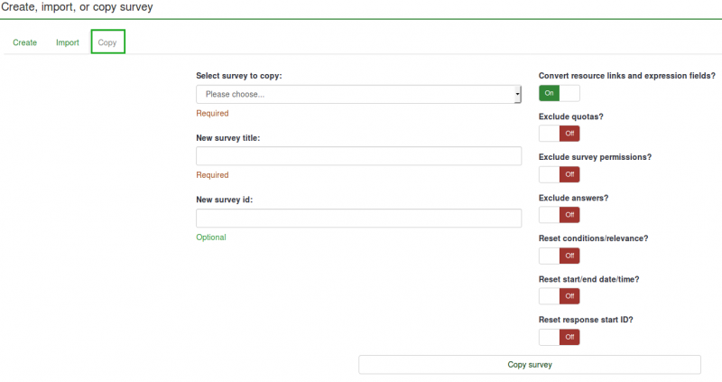Viewport: 722px width, 382px height.
Task: Click the 'Create, import, or copy survey' heading
Action: pos(77,7)
